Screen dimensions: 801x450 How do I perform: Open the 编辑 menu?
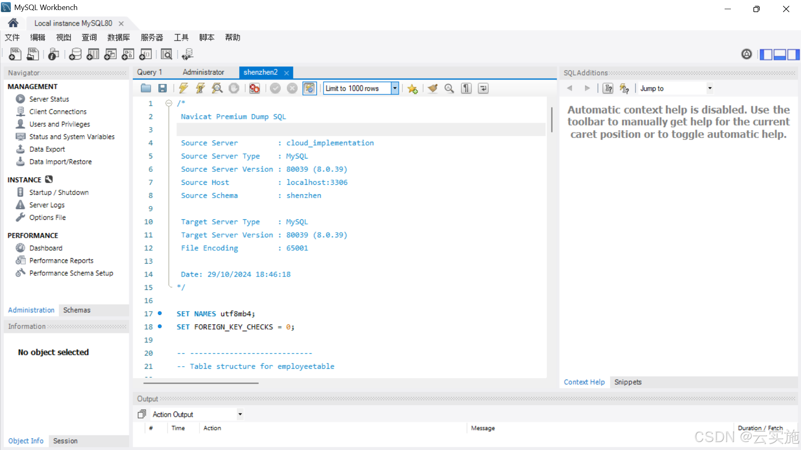(38, 38)
